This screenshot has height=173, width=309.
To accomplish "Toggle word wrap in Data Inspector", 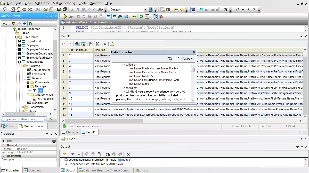I will 170,59.
